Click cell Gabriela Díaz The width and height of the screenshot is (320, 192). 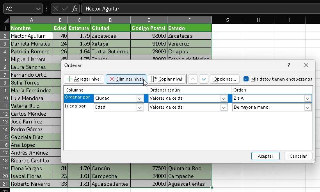[x=32, y=137]
